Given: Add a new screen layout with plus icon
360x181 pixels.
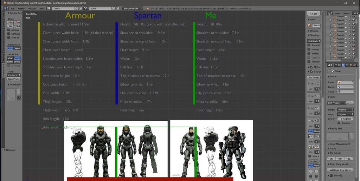Looking at the screenshot, I should tap(77, 8).
